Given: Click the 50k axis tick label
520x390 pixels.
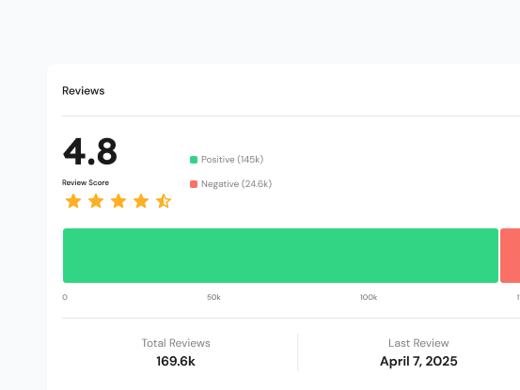Looking at the screenshot, I should 213,297.
